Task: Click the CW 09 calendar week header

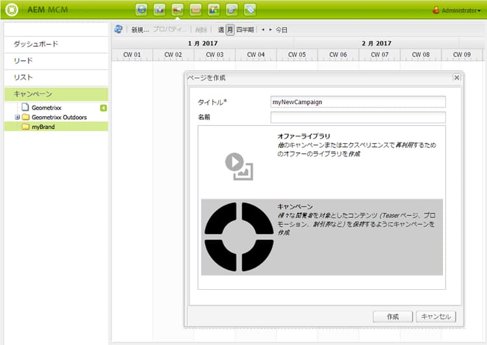Action: tap(462, 54)
